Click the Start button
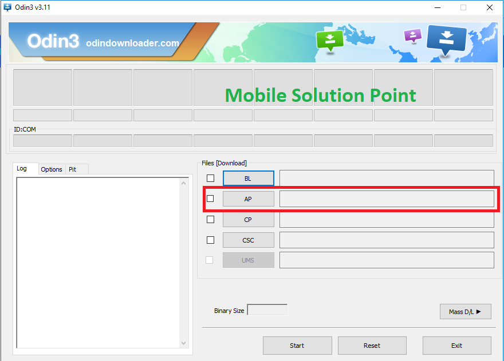The image size is (504, 361). click(x=297, y=346)
